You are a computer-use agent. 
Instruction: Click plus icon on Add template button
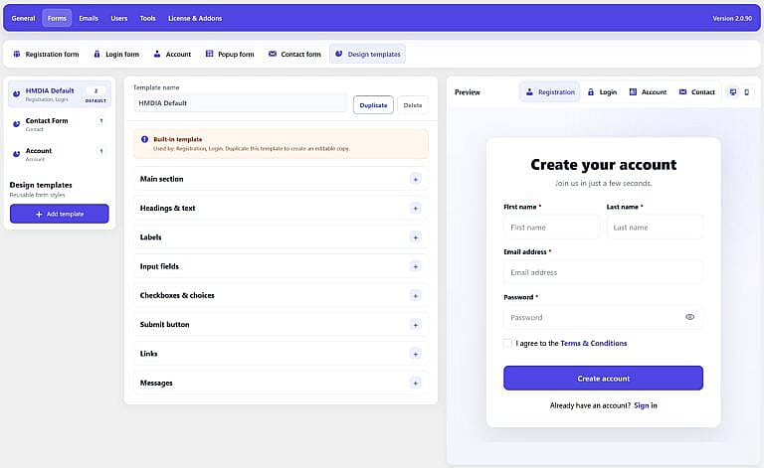pyautogui.click(x=39, y=214)
